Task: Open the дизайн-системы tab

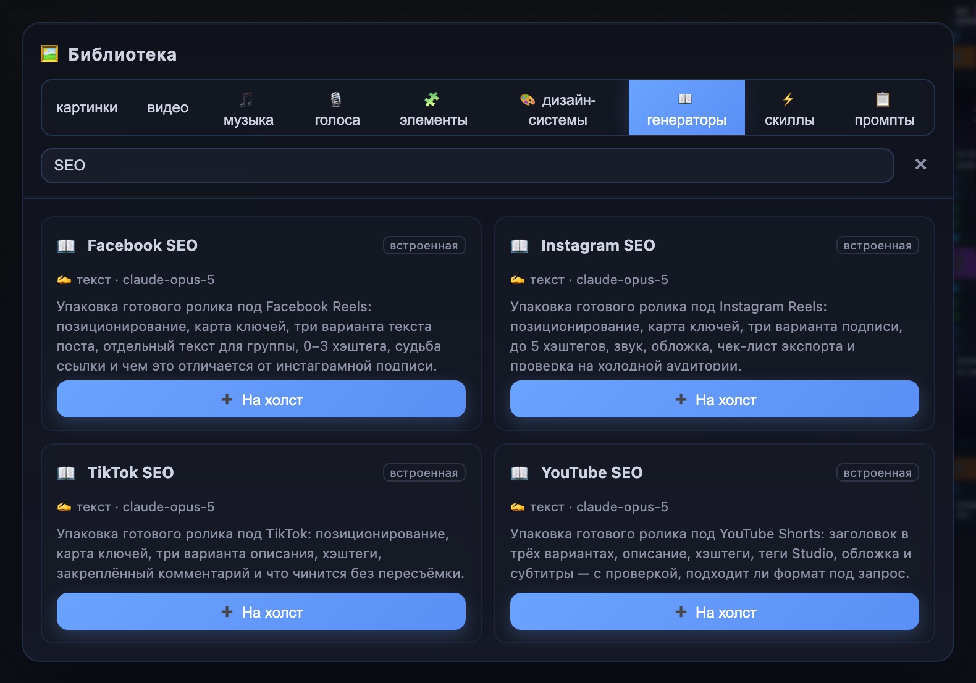Action: coord(558,107)
